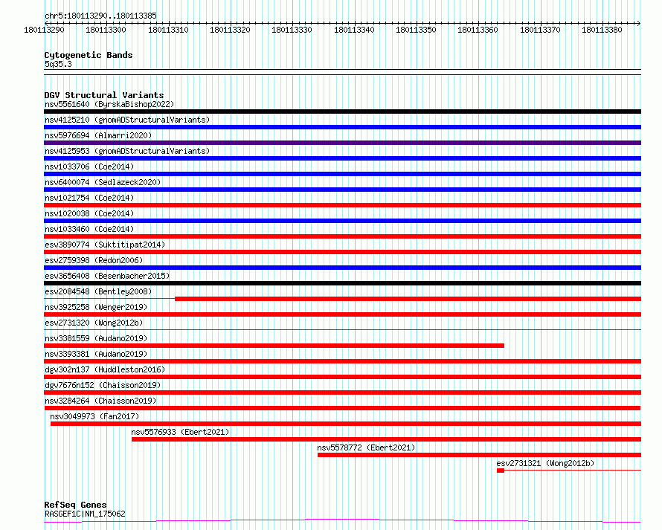The height and width of the screenshot is (530, 662).
Task: Click the red bar under nsv1021754
Action: point(342,205)
